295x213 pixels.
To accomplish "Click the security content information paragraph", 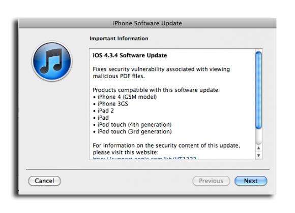I will point(166,149).
